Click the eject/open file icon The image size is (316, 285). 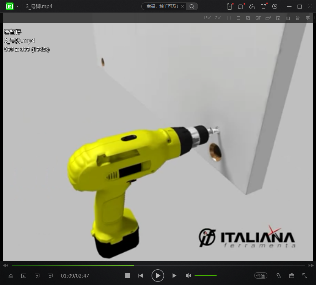point(11,276)
